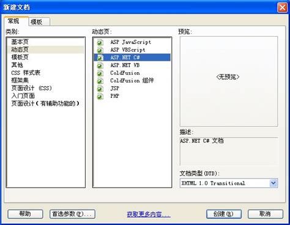
Task: Choose ASP.NET VB page type
Action: (x=132, y=65)
